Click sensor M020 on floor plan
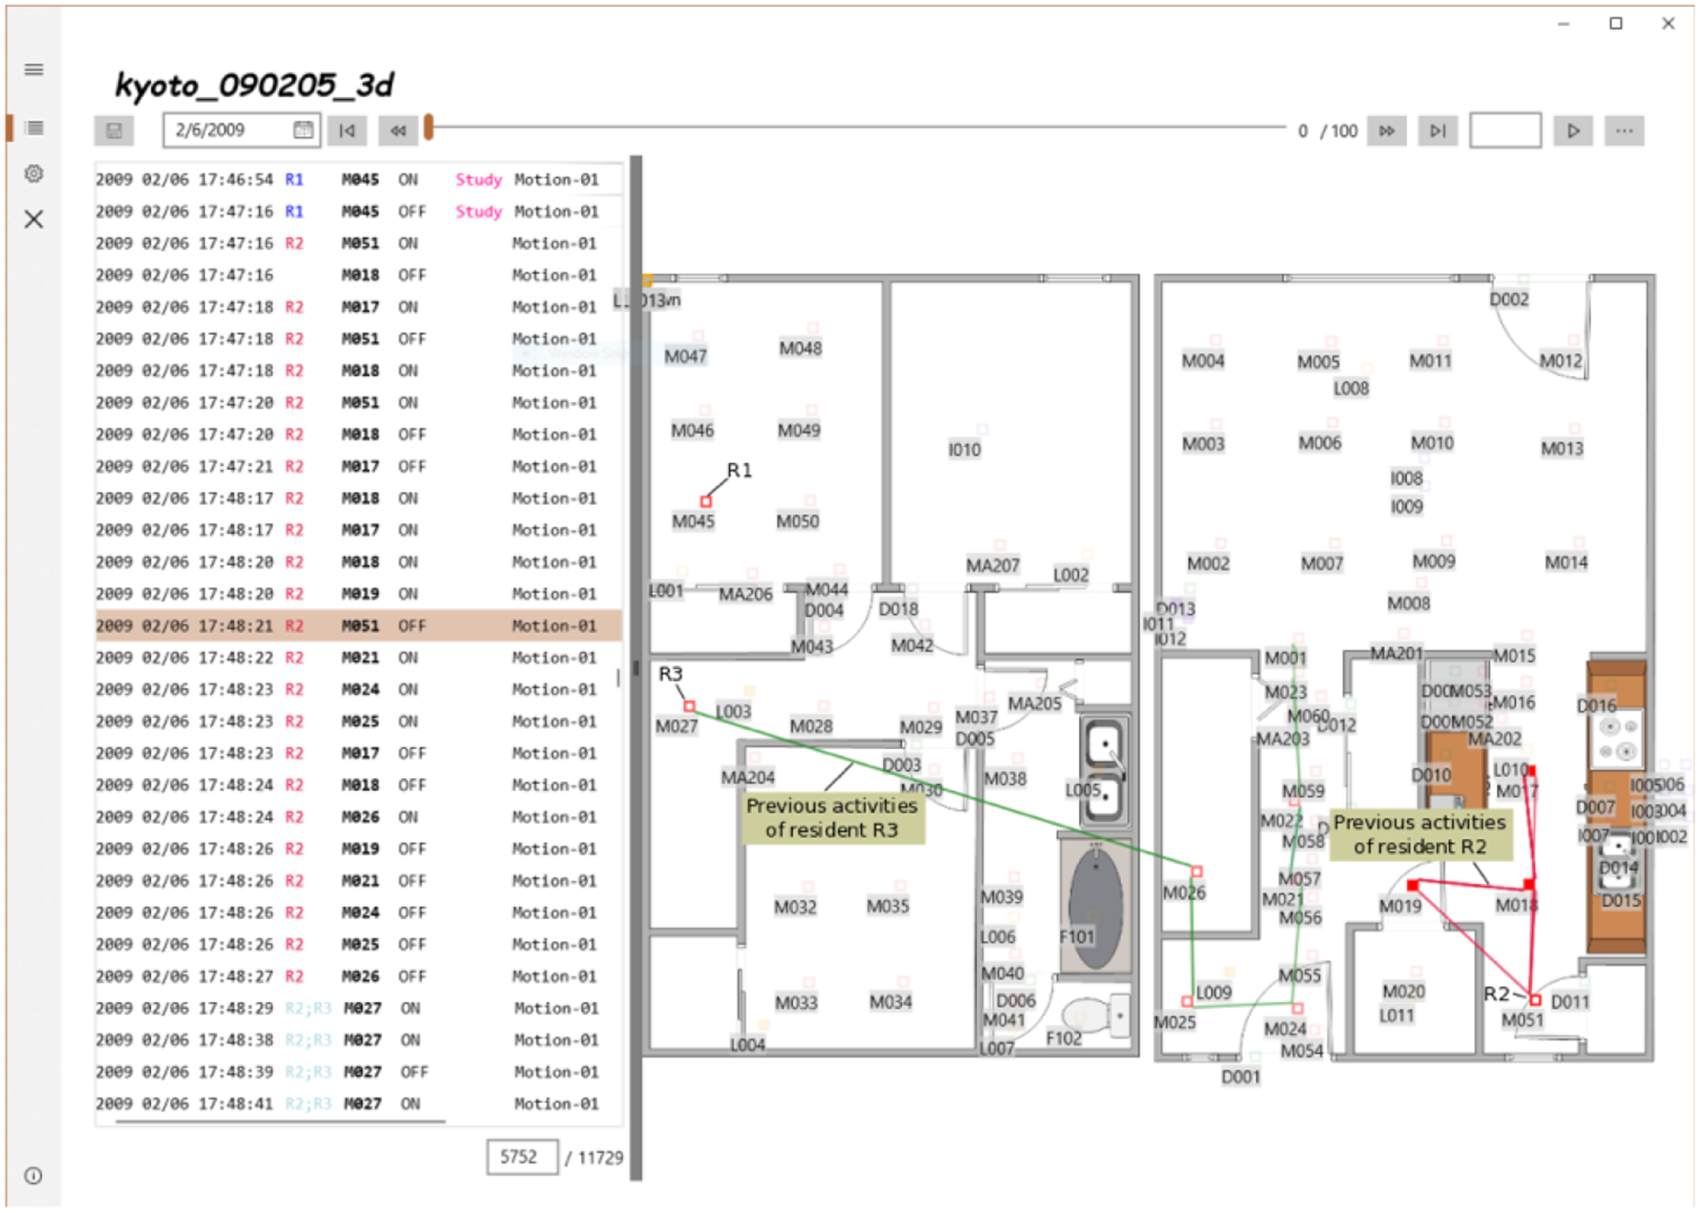 click(1404, 992)
